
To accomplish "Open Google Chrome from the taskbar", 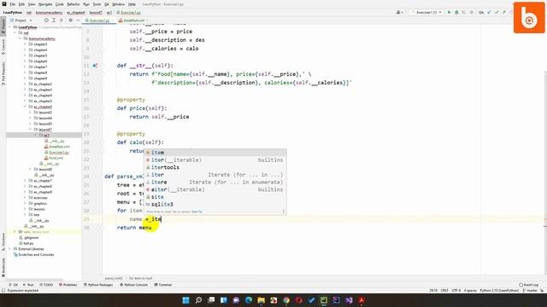I will [286, 300].
